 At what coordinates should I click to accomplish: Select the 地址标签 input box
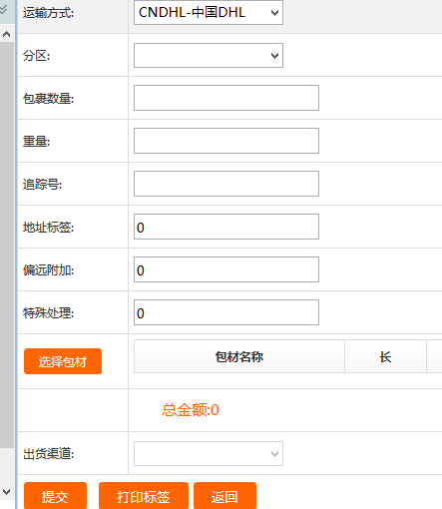226,227
